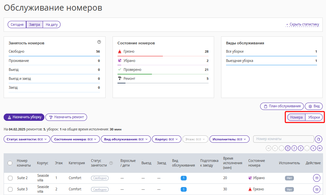Click info icon next to Статус занятости header
This screenshot has height=195, width=326.
(111, 163)
